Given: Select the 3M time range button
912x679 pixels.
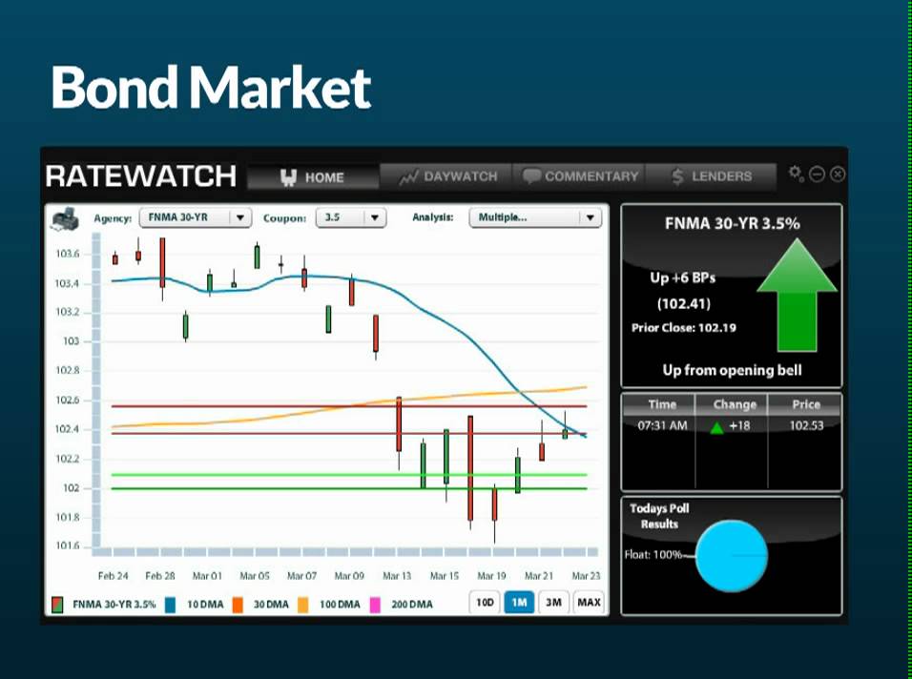Looking at the screenshot, I should pyautogui.click(x=553, y=603).
